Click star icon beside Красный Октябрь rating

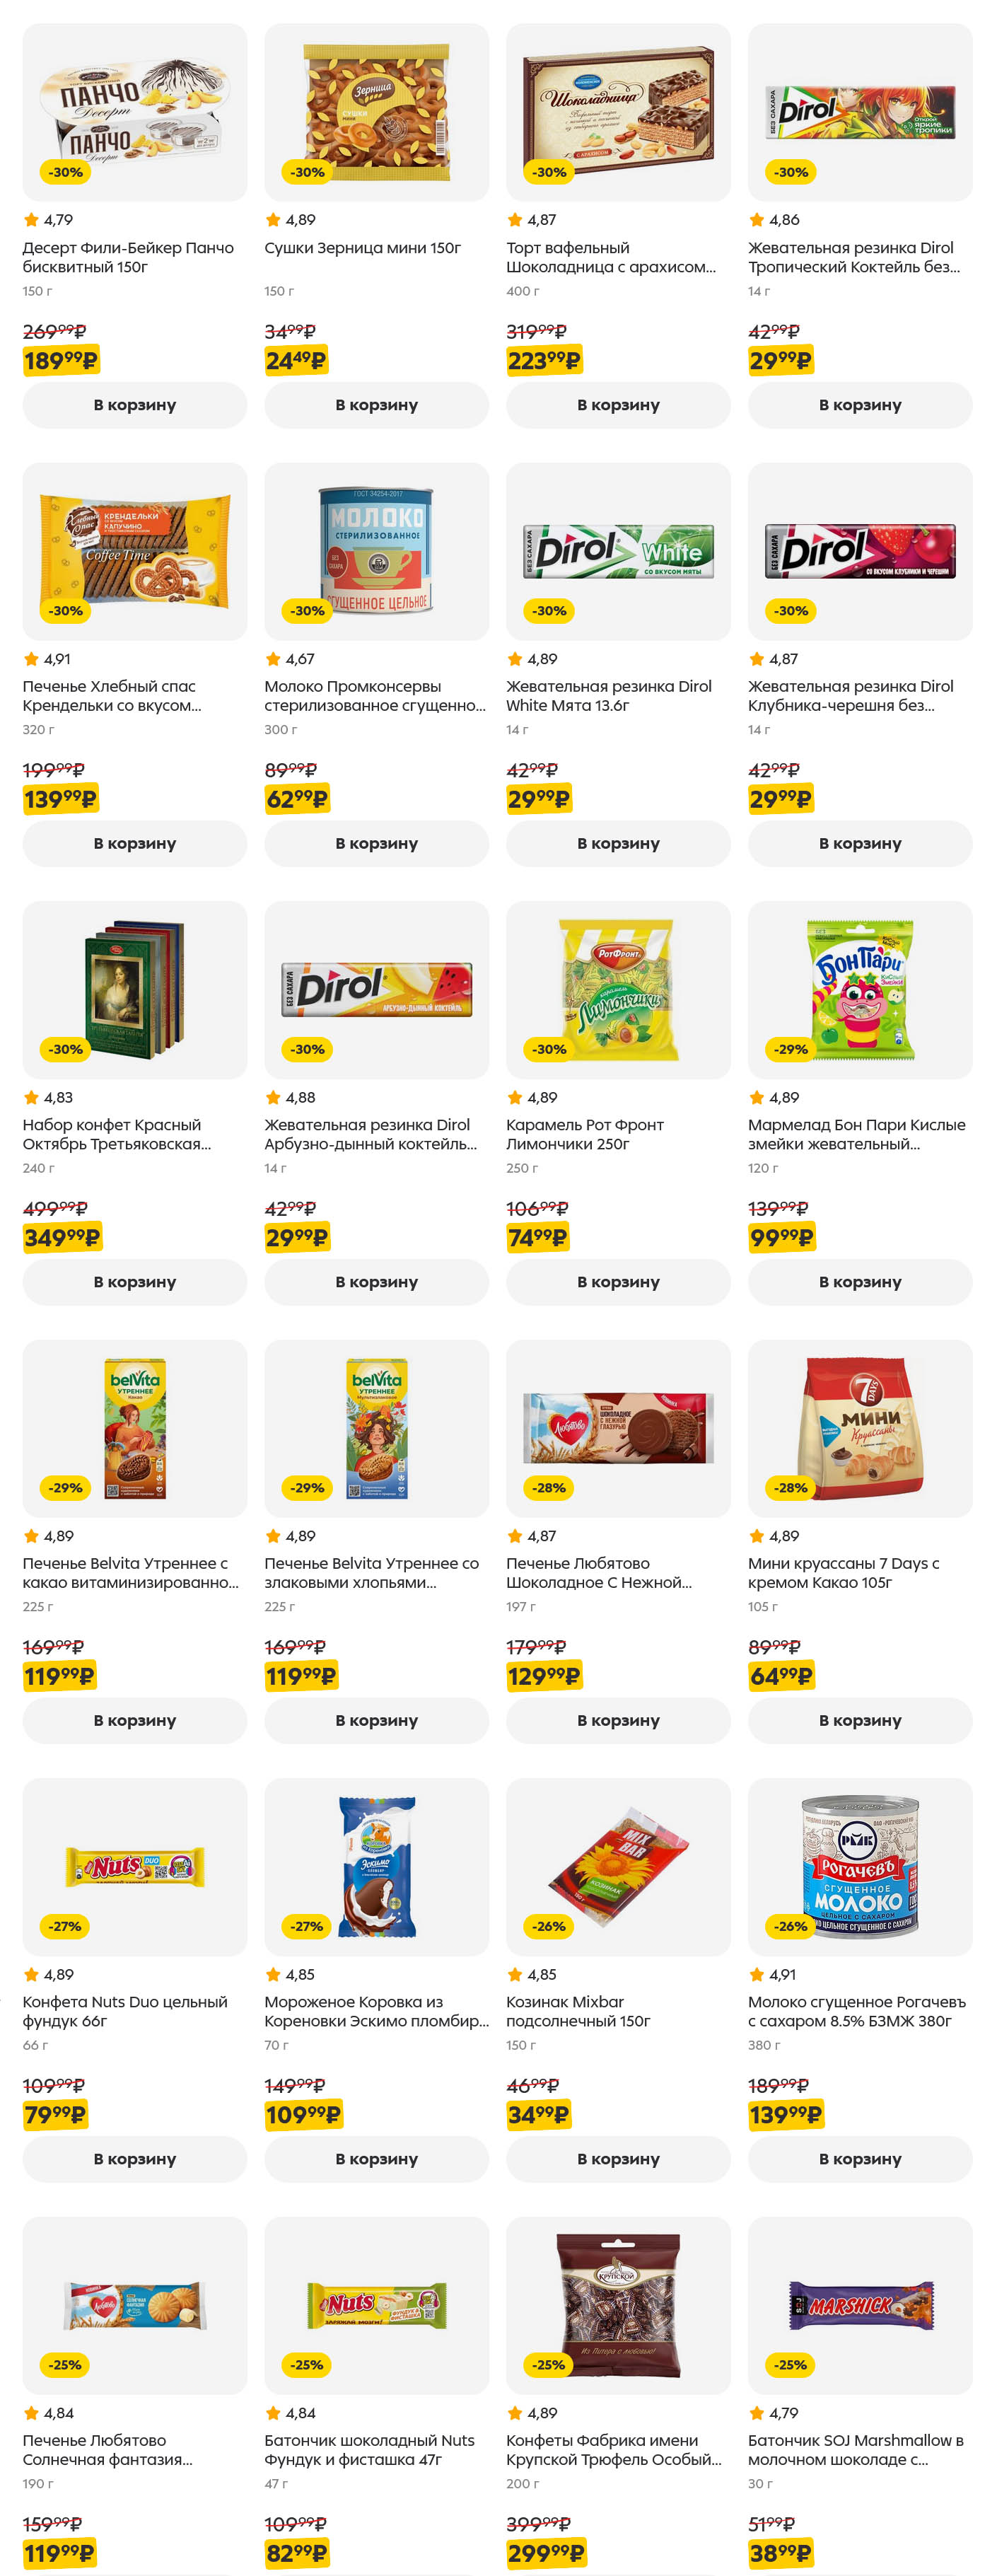[31, 1098]
